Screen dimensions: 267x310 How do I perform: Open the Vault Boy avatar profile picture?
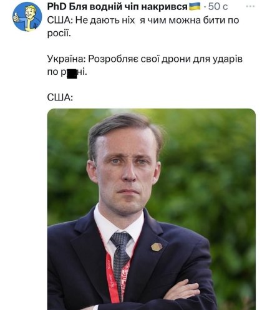pyautogui.click(x=27, y=17)
